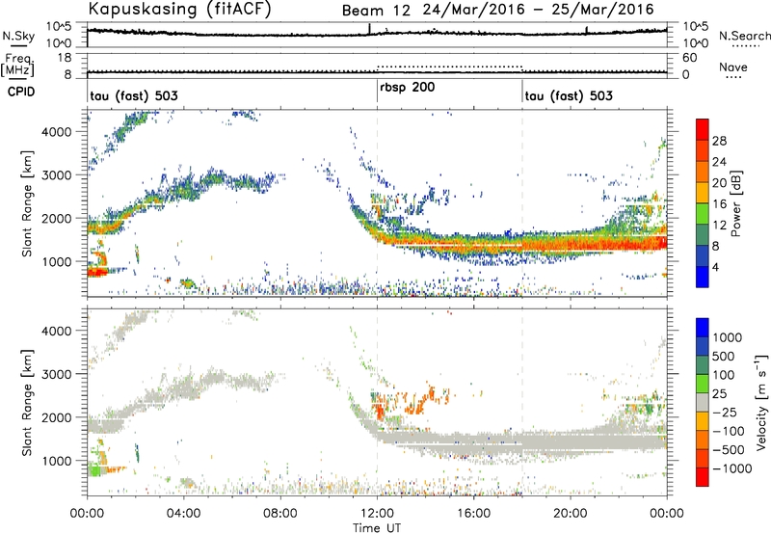771x534 pixels.
Task: Click the "4000" range tick of the power panel
Action: click(x=57, y=132)
